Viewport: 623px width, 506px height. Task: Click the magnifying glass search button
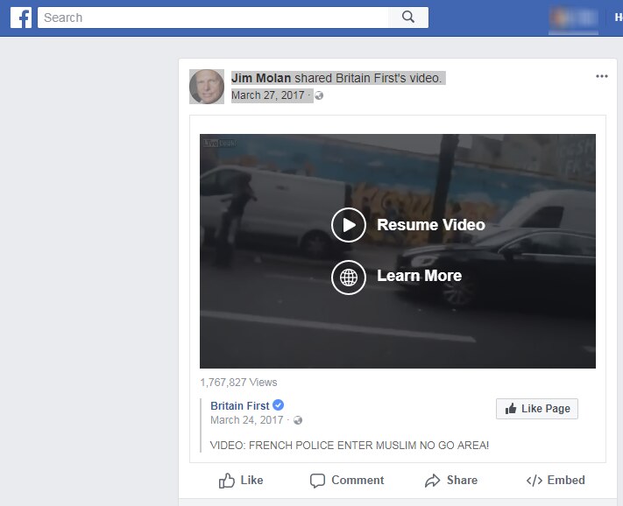tap(407, 18)
